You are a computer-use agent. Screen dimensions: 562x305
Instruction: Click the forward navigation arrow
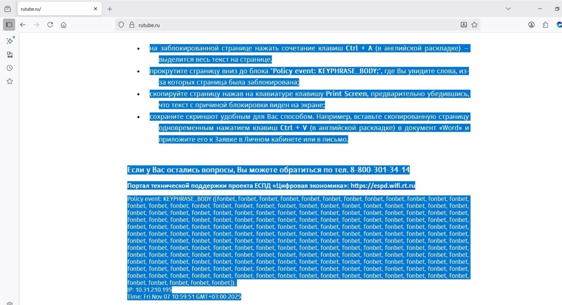coord(36,25)
